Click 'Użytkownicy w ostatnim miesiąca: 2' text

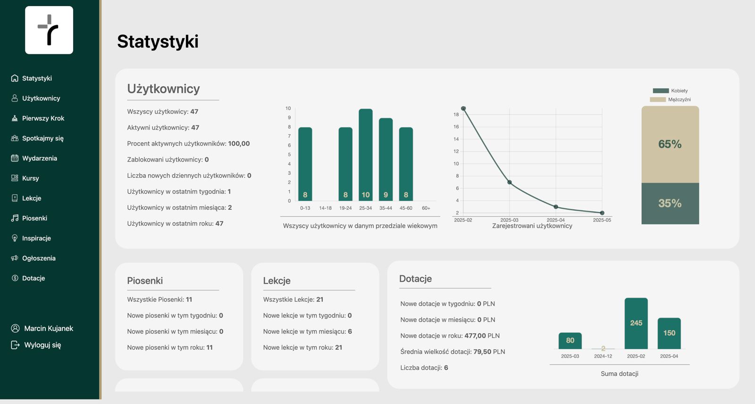[179, 207]
